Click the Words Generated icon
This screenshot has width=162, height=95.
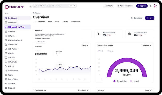[x=98, y=34]
